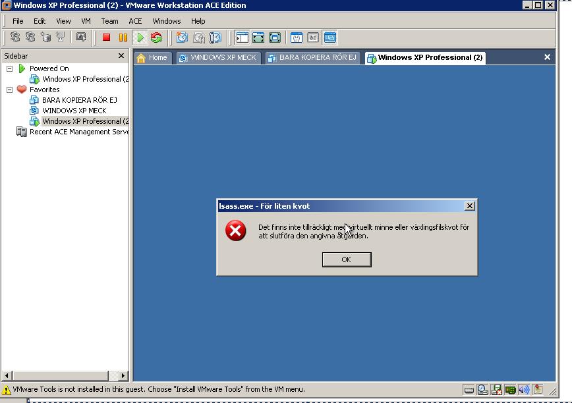The height and width of the screenshot is (403, 572).
Task: Click the green Power On play button
Action: [x=140, y=38]
